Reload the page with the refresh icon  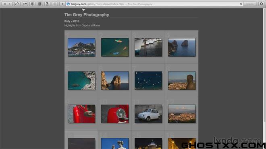241,4
